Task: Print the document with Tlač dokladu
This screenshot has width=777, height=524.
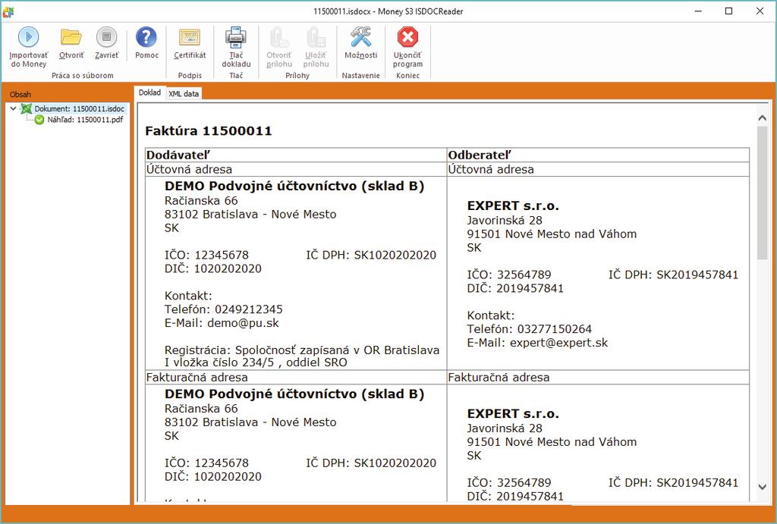Action: [236, 38]
